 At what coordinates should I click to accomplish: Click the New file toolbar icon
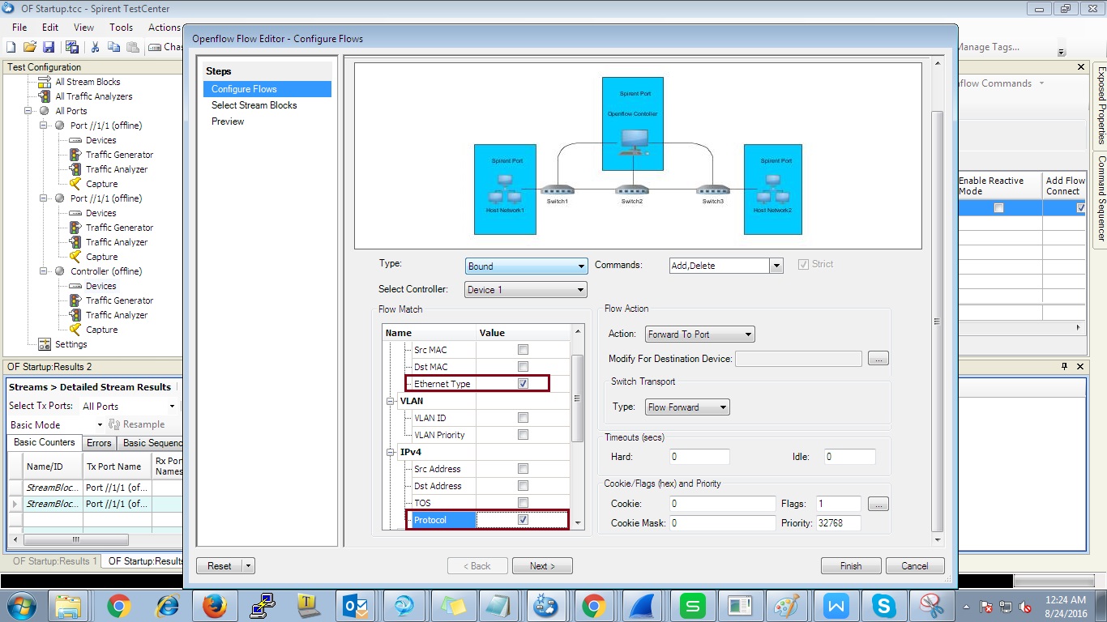tap(11, 48)
